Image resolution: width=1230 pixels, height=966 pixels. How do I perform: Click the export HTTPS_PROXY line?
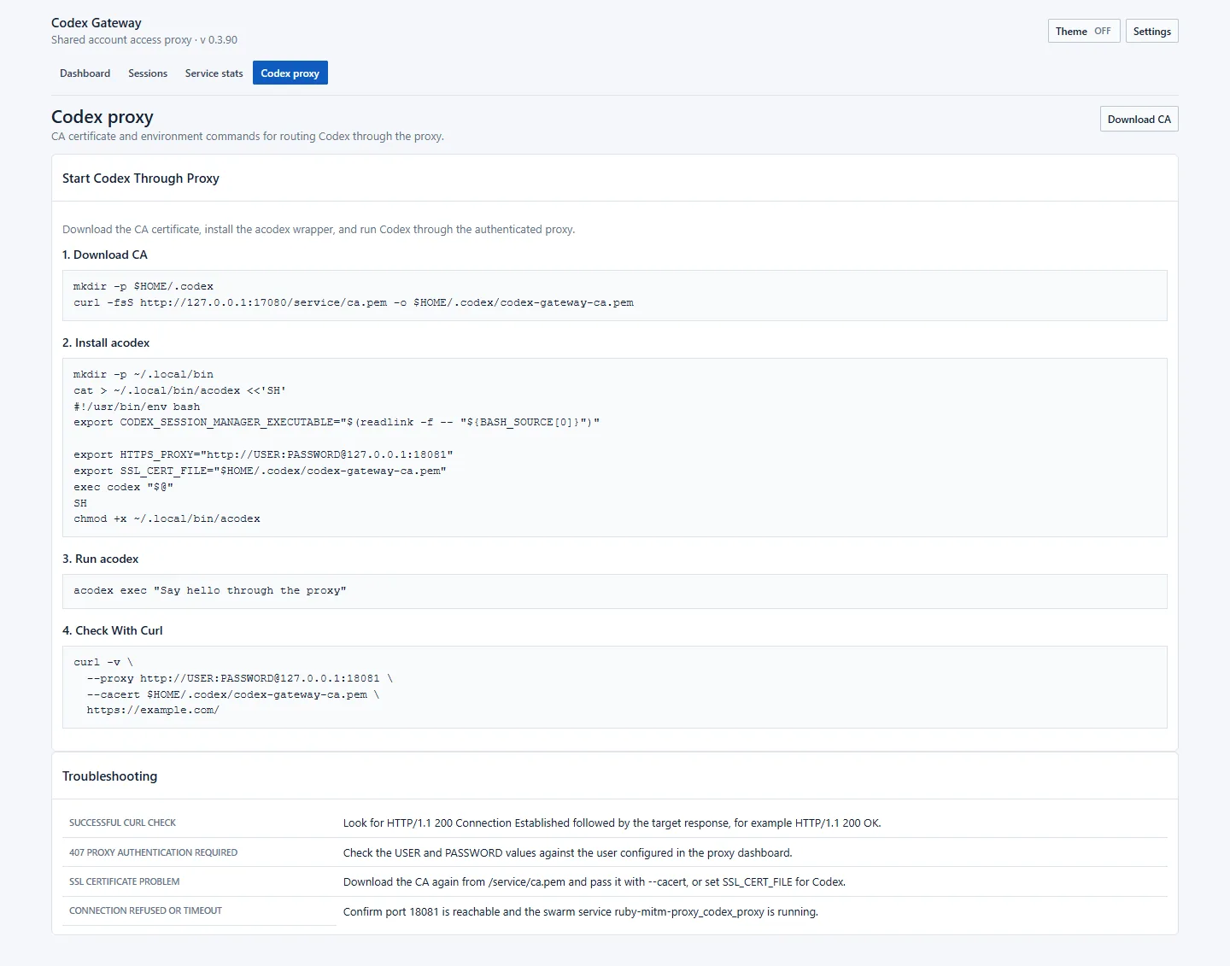[x=263, y=454]
